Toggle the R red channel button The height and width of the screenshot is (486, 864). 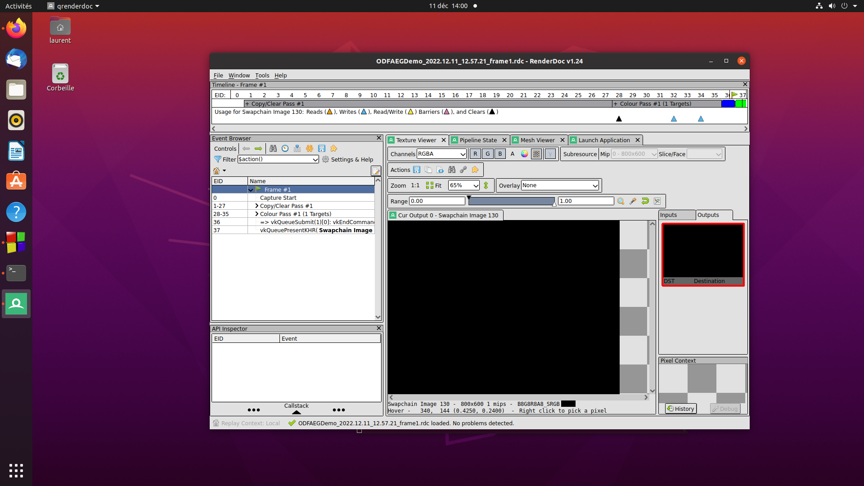[475, 154]
